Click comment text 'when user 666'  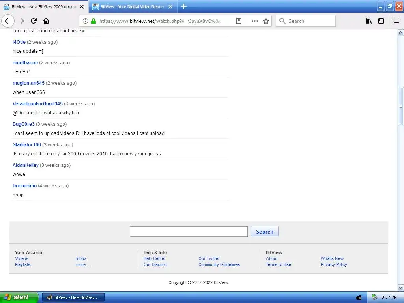(28, 92)
